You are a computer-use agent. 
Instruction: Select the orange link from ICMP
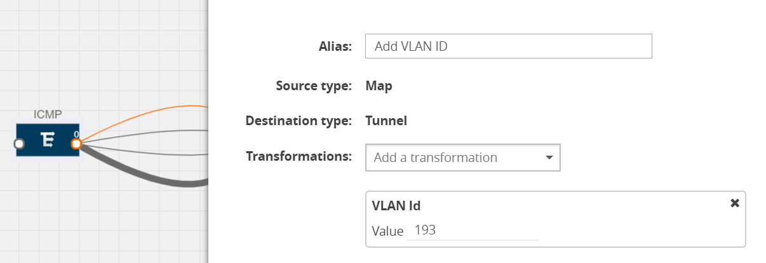[159, 111]
